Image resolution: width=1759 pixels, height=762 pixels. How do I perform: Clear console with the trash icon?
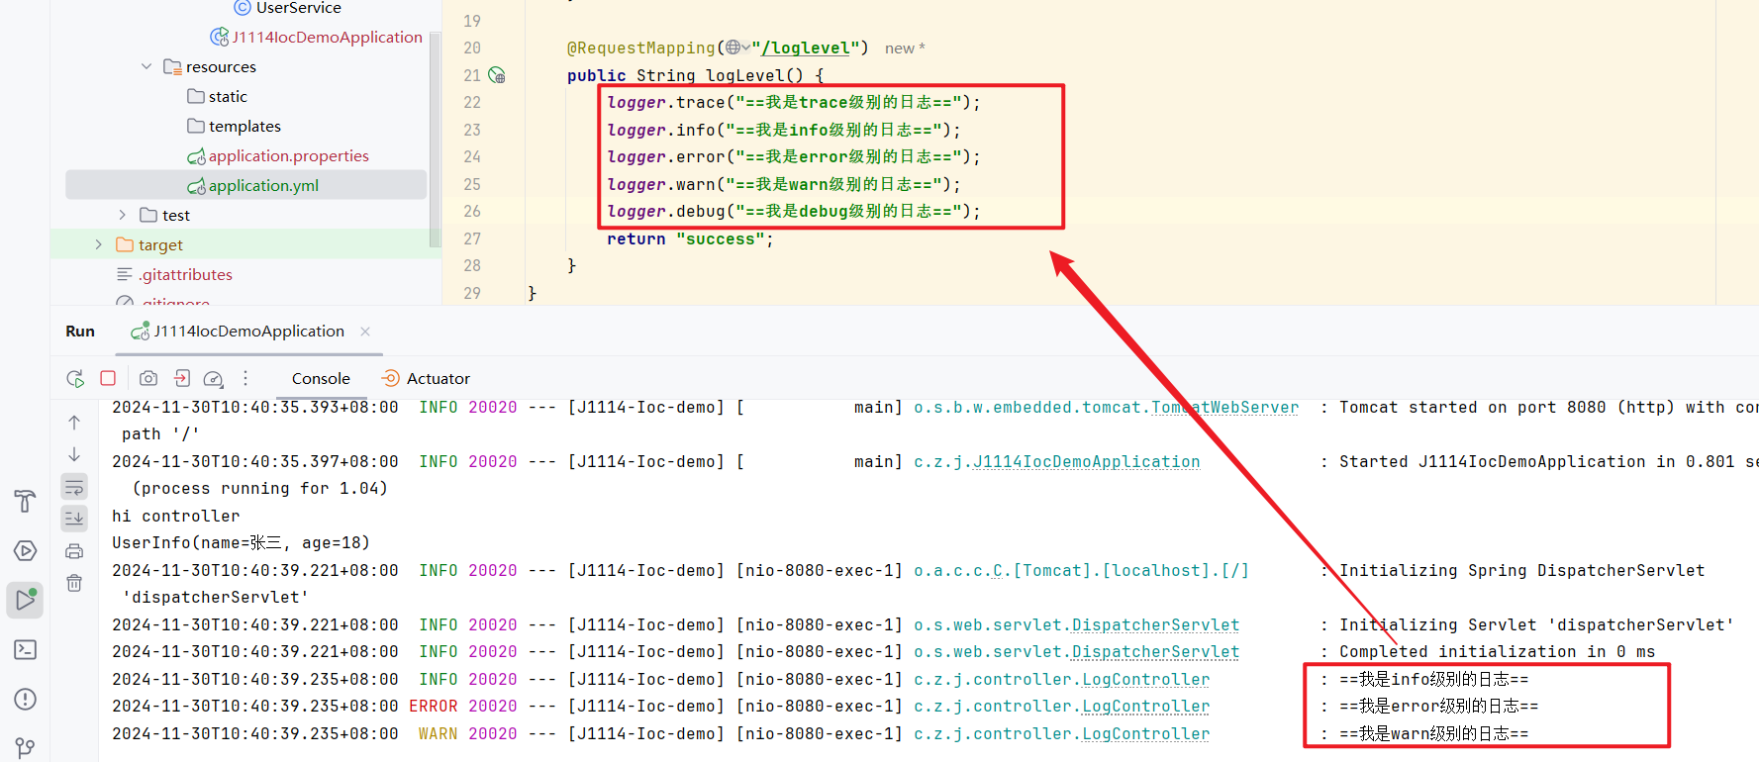(74, 583)
